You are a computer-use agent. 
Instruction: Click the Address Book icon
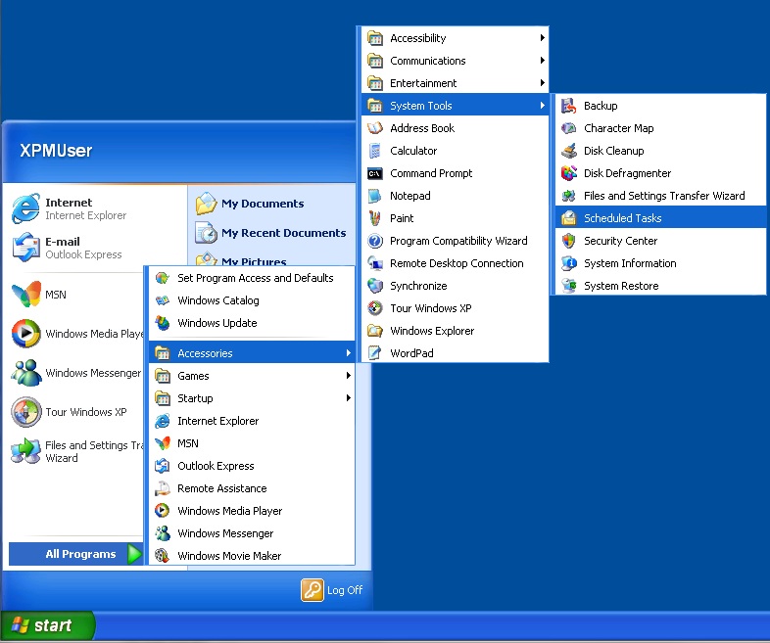point(375,128)
